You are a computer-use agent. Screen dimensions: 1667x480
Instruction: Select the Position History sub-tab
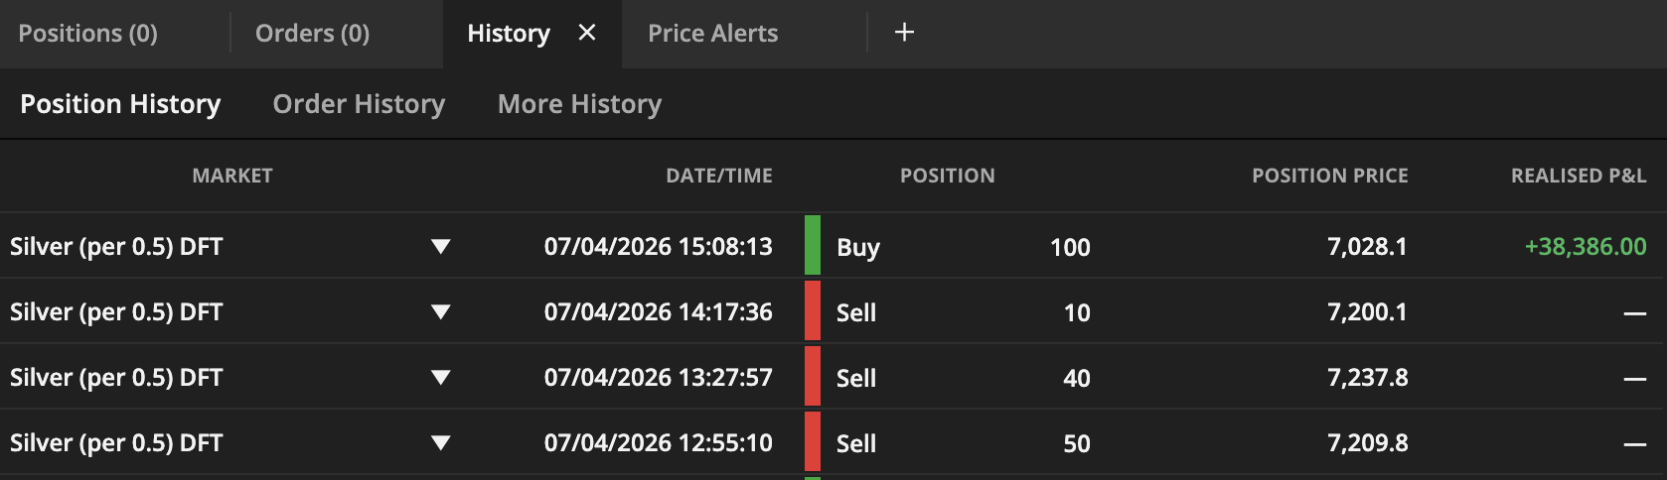(x=120, y=104)
